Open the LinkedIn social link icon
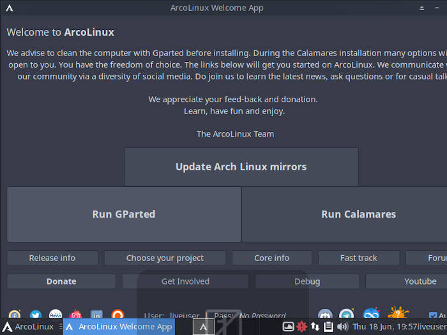The image size is (447, 335). [96, 314]
